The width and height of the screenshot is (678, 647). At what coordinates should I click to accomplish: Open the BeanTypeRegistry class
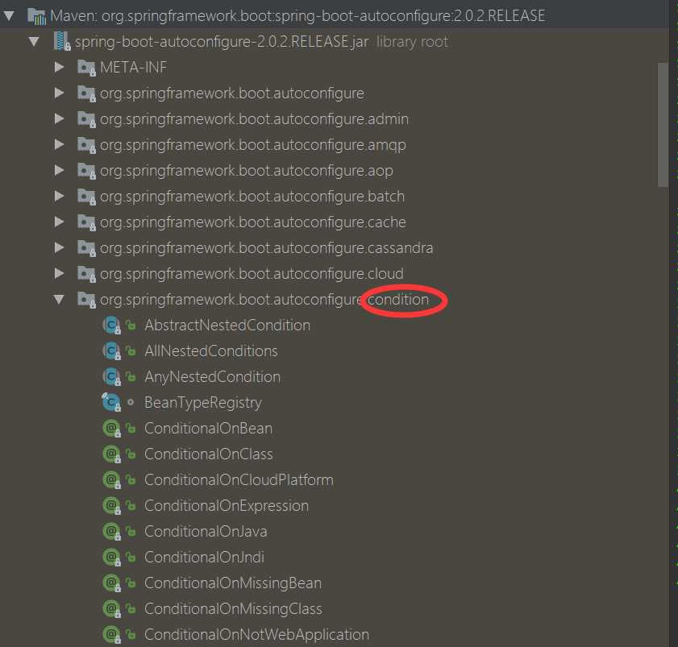click(x=203, y=403)
